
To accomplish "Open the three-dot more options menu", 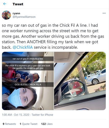I will coord(104,13).
